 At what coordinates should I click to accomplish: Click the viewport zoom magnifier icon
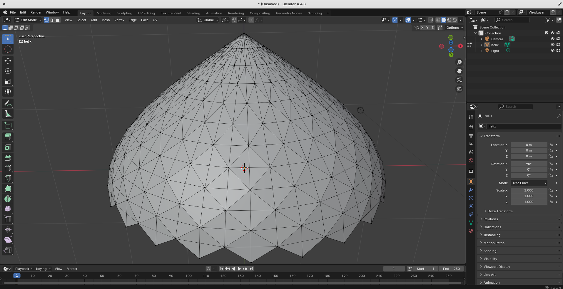tap(459, 62)
